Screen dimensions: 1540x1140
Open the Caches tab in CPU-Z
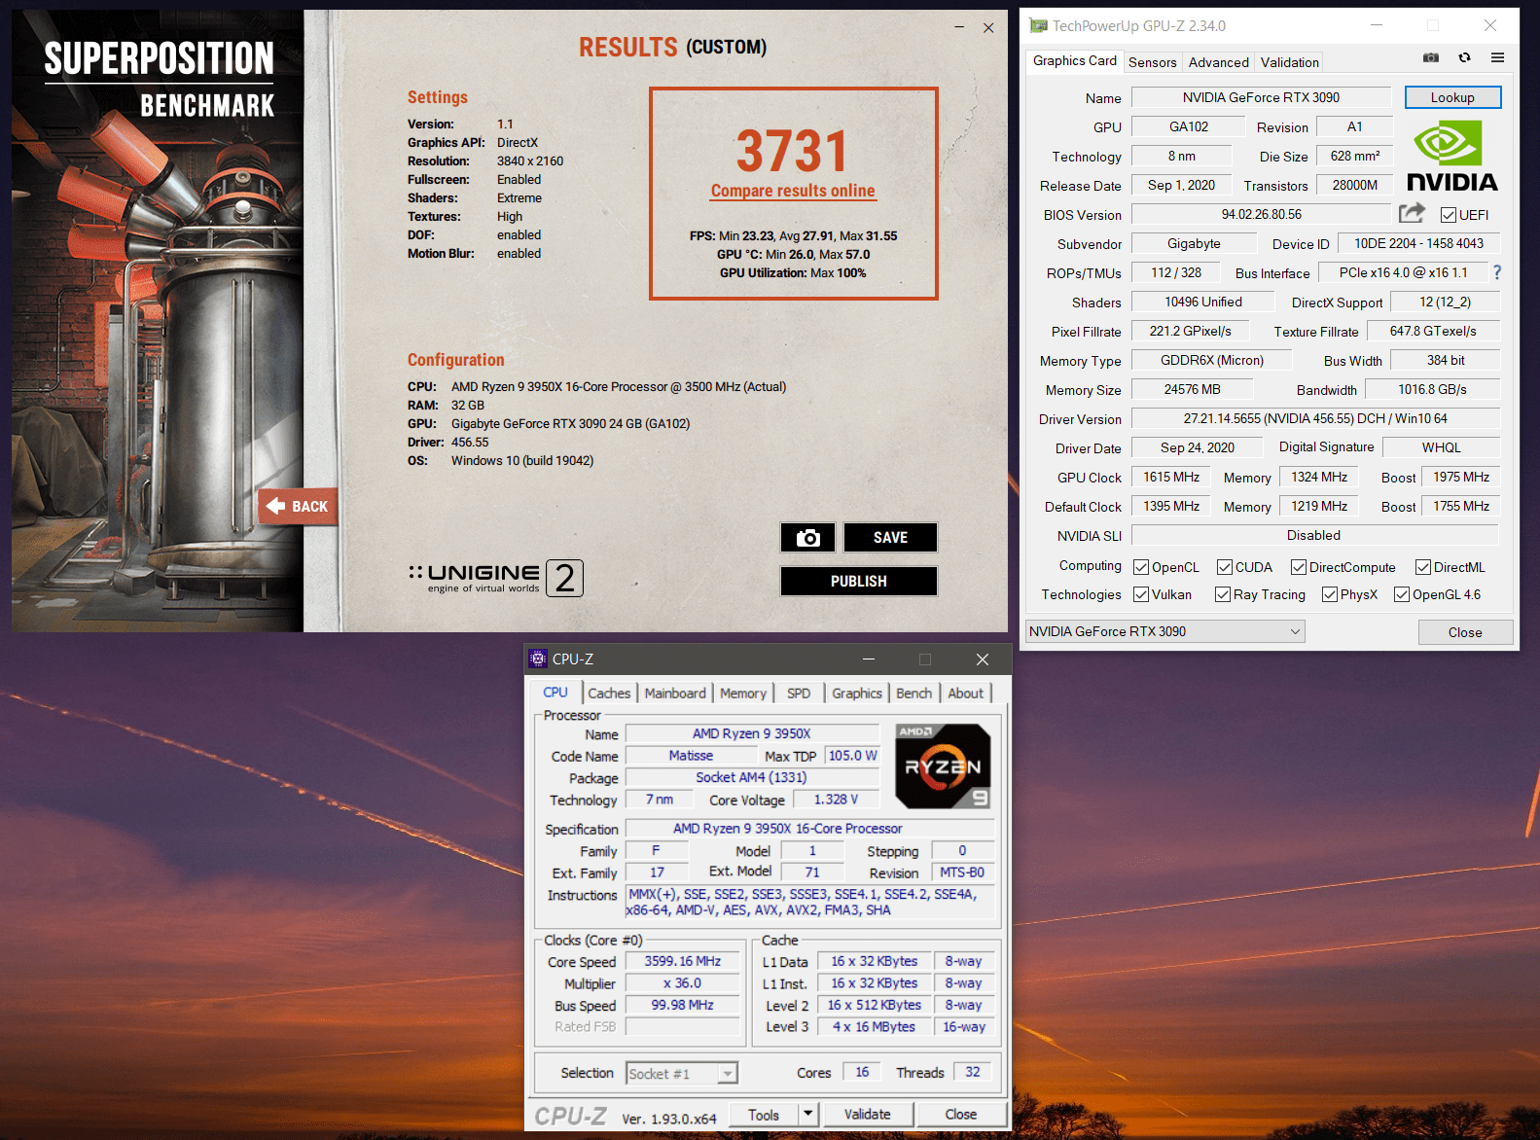click(x=609, y=693)
